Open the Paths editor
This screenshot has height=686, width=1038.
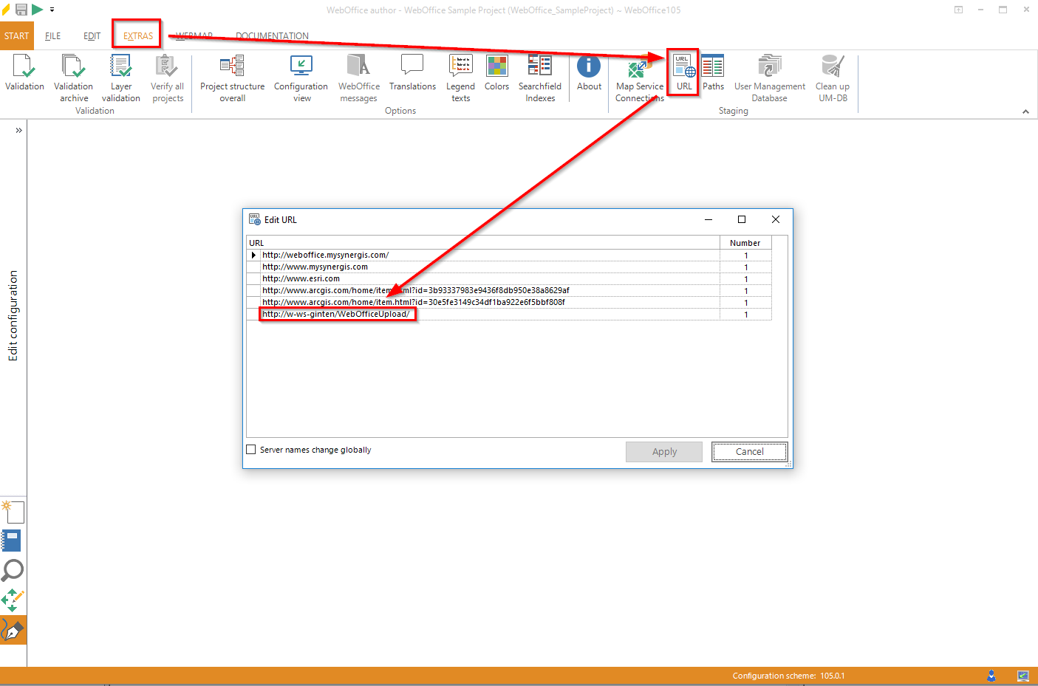click(712, 74)
